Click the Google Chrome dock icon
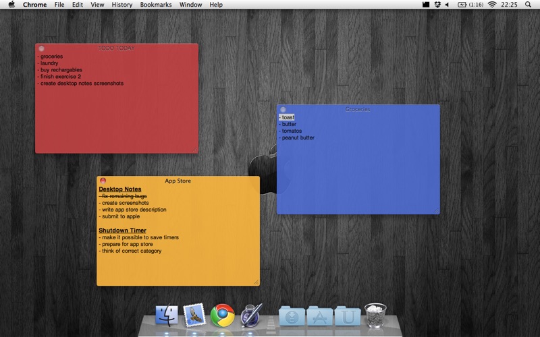 coord(222,315)
